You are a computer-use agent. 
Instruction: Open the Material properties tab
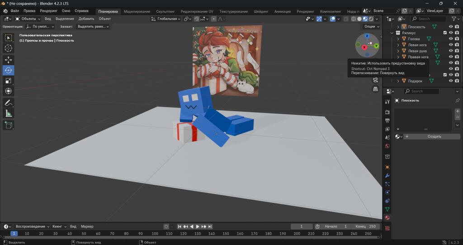click(387, 217)
